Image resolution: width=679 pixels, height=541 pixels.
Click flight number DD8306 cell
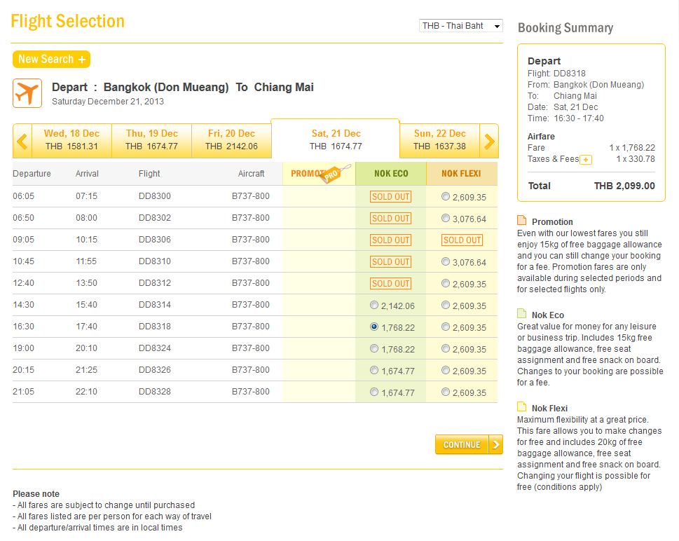[x=155, y=240]
